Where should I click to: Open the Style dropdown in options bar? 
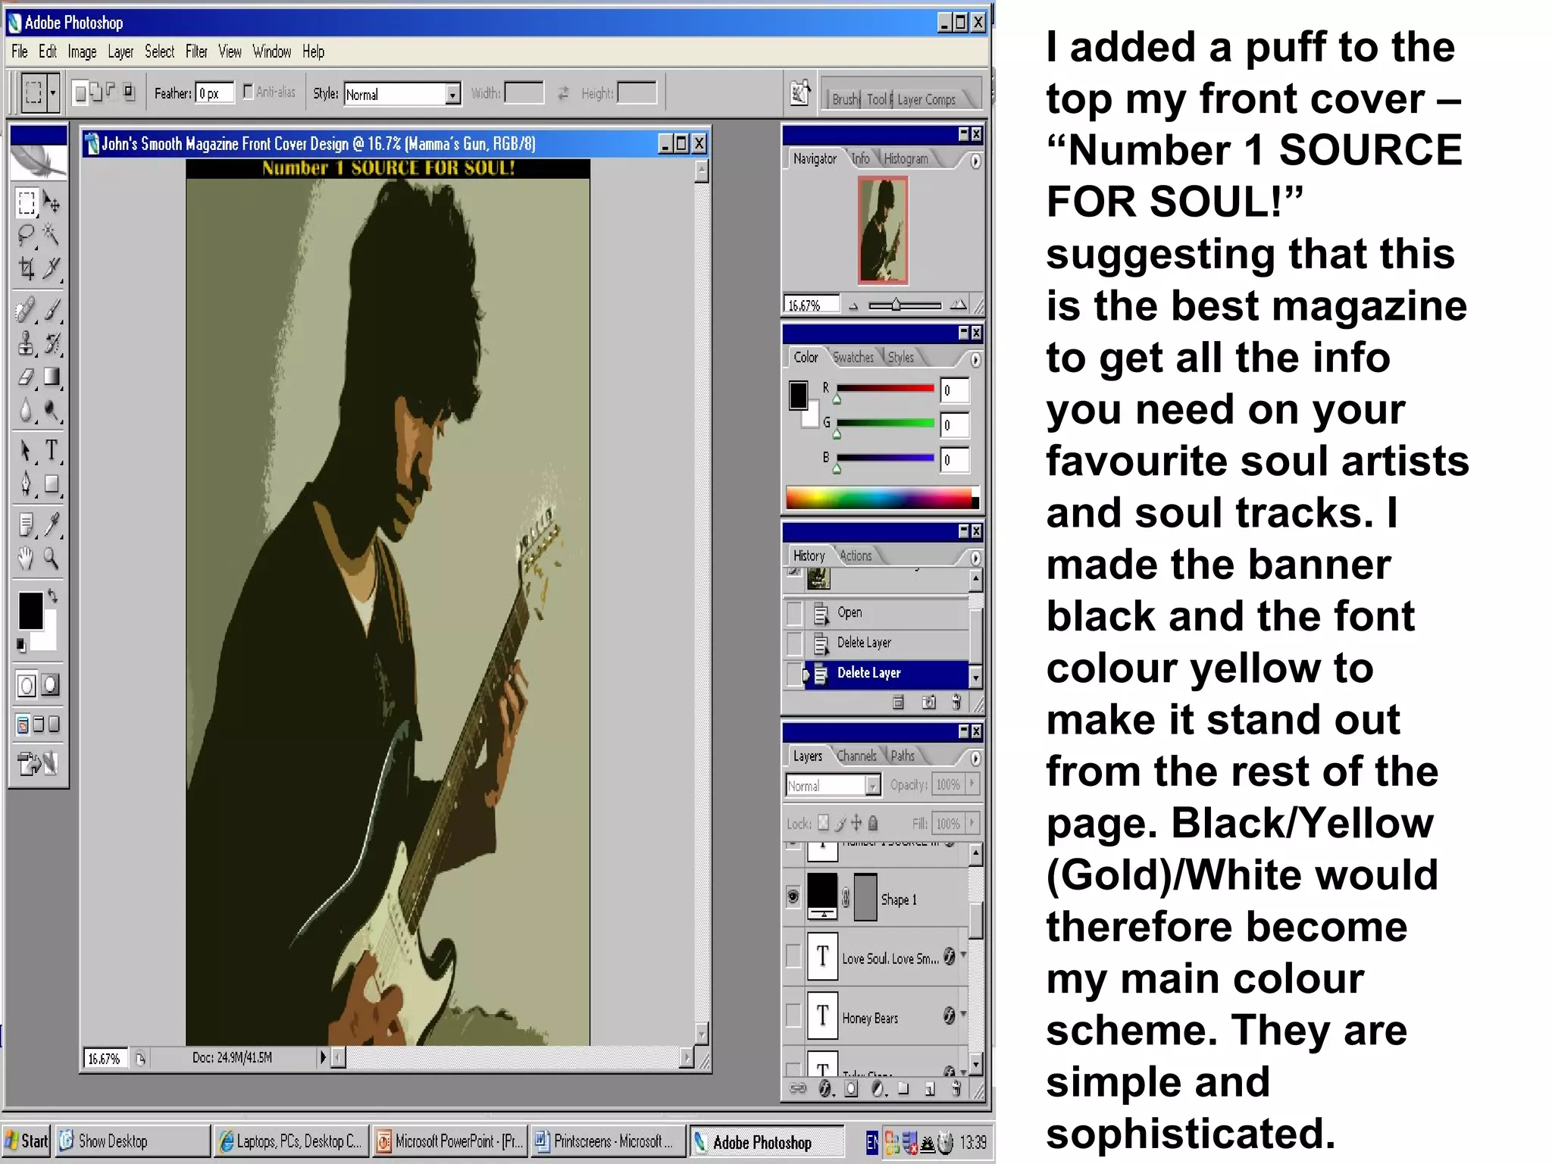(x=452, y=94)
